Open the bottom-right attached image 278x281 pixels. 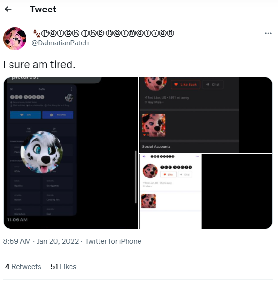click(x=206, y=191)
